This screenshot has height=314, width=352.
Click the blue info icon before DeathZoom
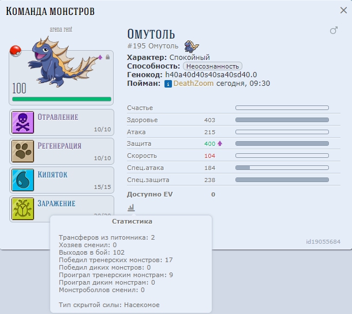(168, 84)
